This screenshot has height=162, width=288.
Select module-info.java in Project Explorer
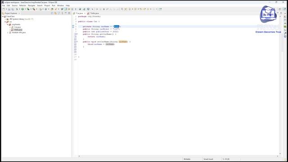(19, 32)
